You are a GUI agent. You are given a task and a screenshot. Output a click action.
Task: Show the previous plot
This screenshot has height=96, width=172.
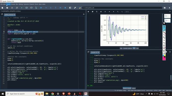(x=109, y=12)
